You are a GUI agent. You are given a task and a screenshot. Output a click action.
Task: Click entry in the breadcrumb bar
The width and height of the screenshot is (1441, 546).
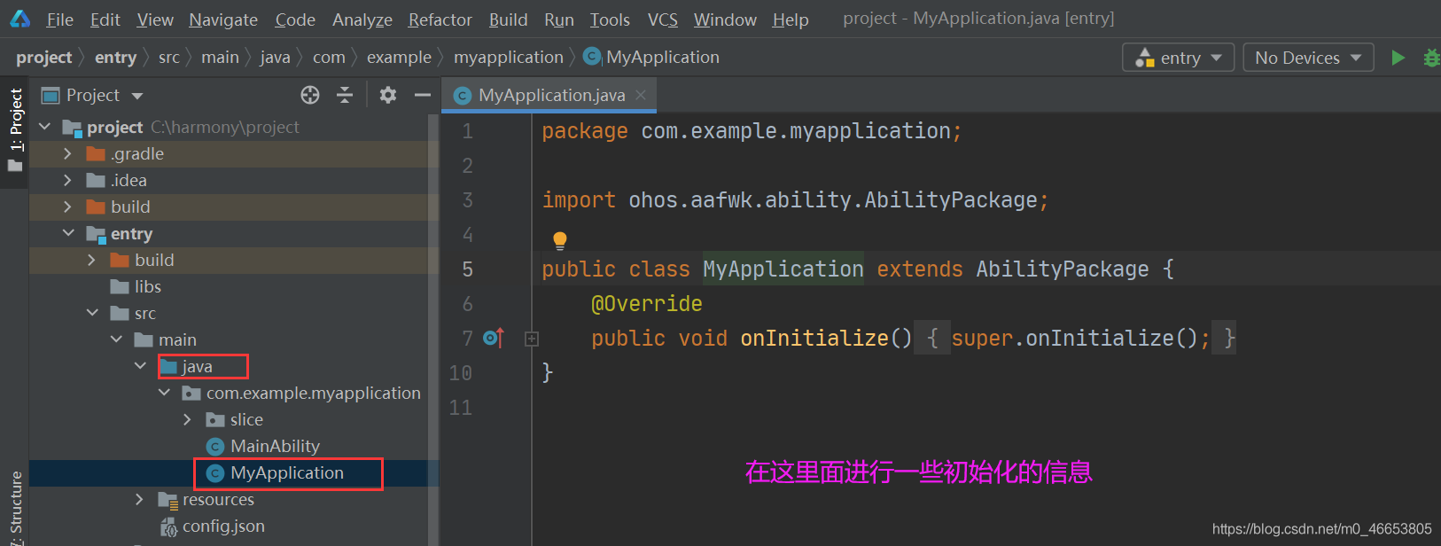click(115, 58)
